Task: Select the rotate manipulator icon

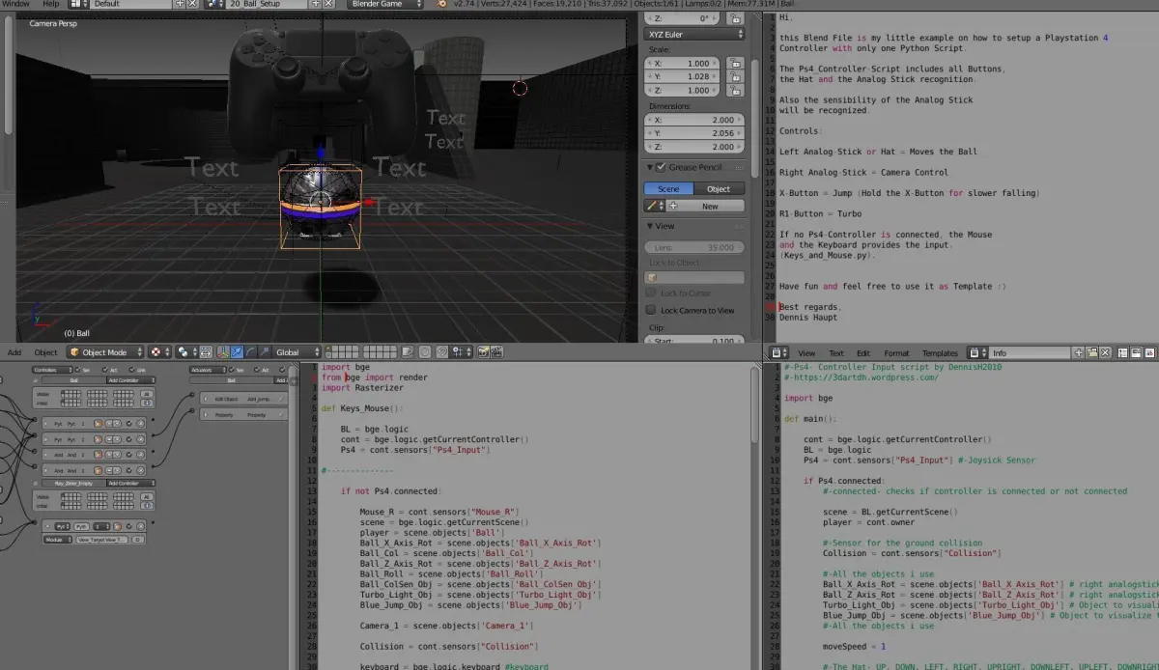Action: click(x=249, y=352)
